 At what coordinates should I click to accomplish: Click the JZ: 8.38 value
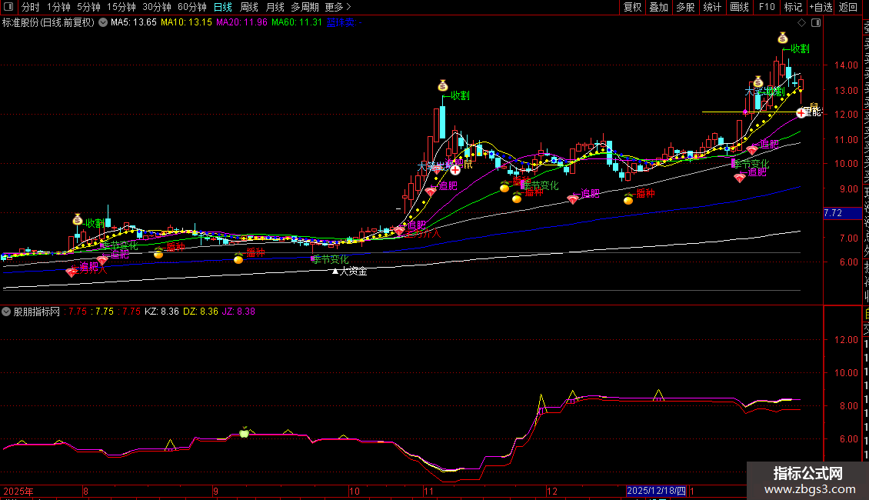(239, 312)
